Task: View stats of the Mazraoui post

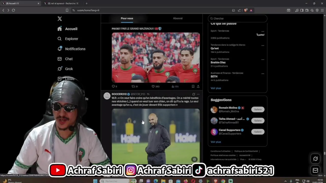Action: tap(175, 86)
